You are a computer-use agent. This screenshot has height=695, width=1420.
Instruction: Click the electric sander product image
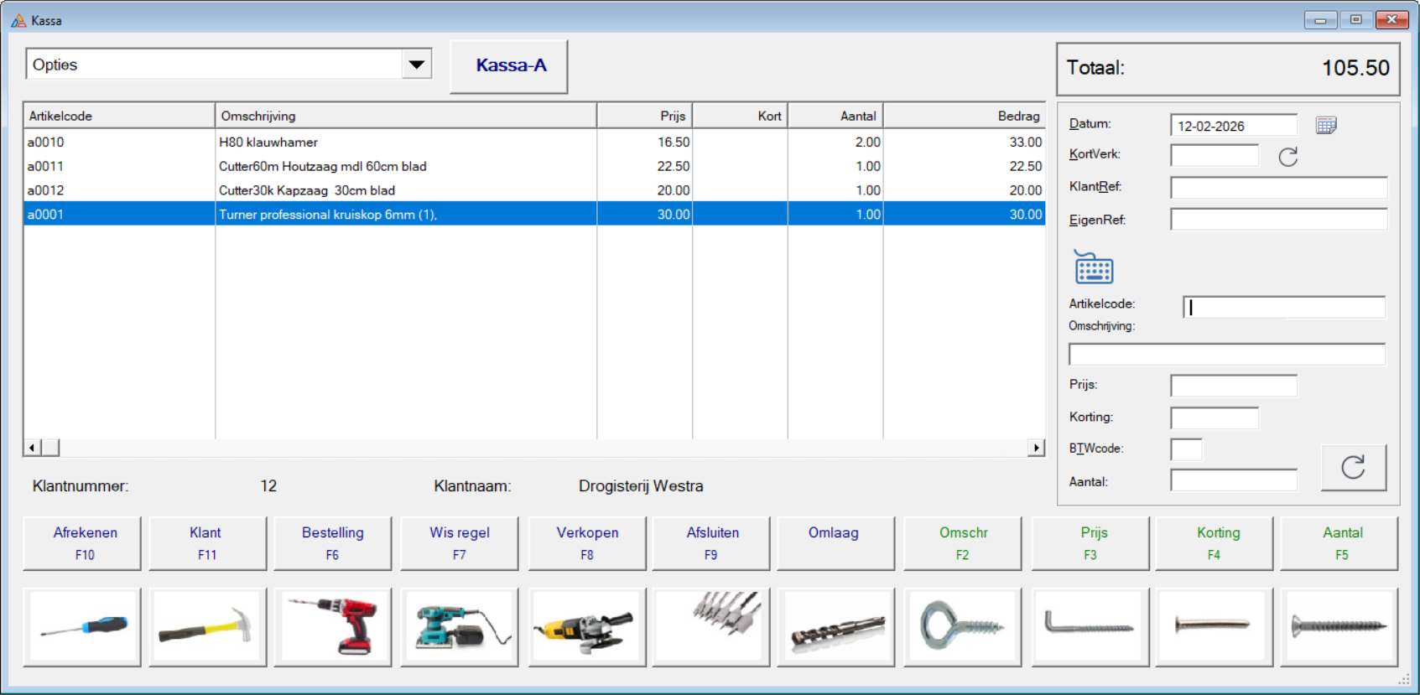[x=459, y=627]
